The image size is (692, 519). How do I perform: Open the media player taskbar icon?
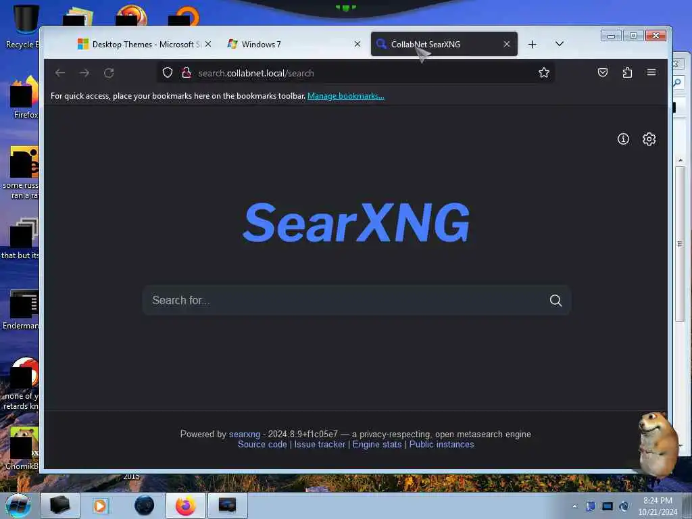click(100, 505)
